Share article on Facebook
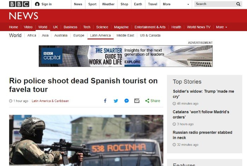The image size is (247, 166). [105, 101]
